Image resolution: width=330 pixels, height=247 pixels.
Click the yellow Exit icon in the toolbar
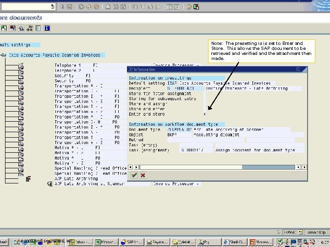tap(89, 7)
